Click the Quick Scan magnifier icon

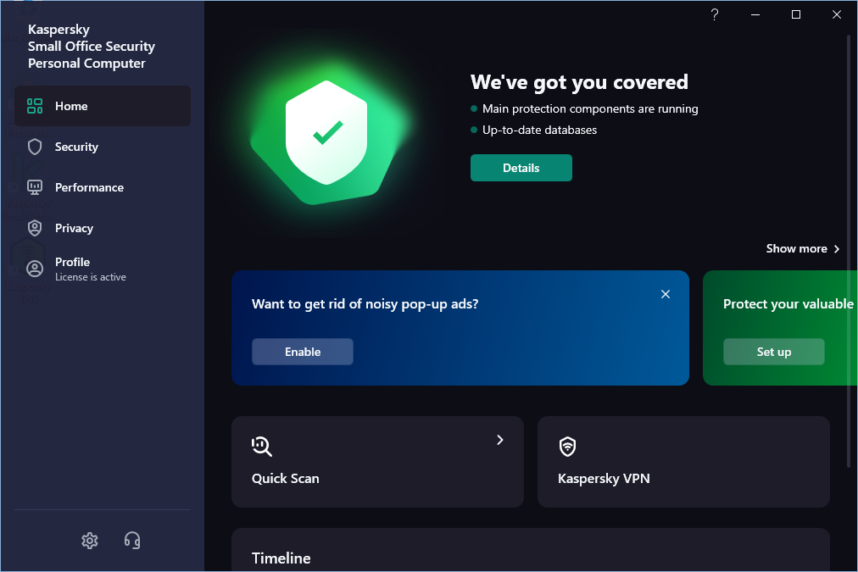click(x=262, y=447)
